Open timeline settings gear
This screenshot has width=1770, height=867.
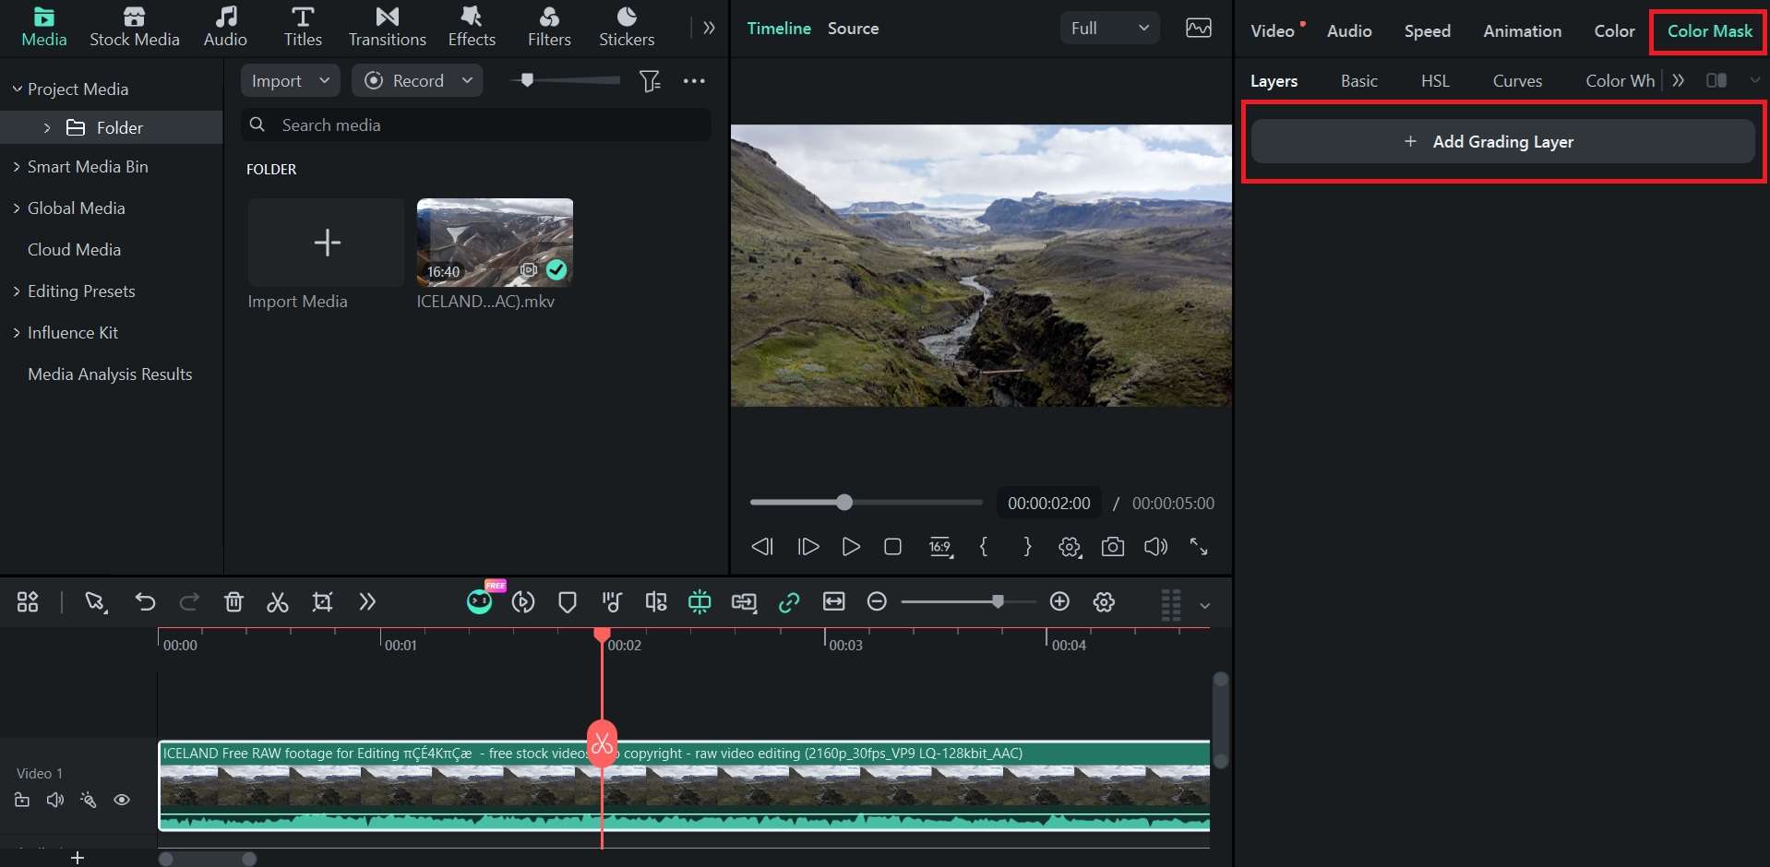pos(1104,602)
